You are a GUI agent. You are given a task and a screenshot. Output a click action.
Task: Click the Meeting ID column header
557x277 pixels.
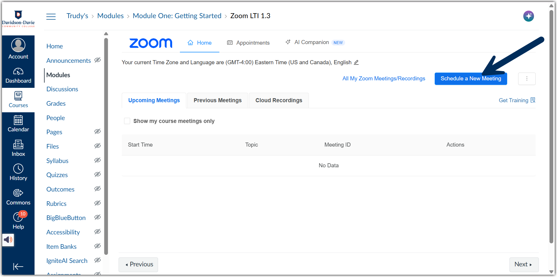click(337, 145)
